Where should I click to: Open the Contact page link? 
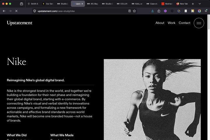point(184,23)
